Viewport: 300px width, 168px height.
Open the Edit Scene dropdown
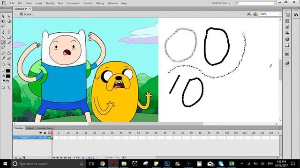click(249, 14)
